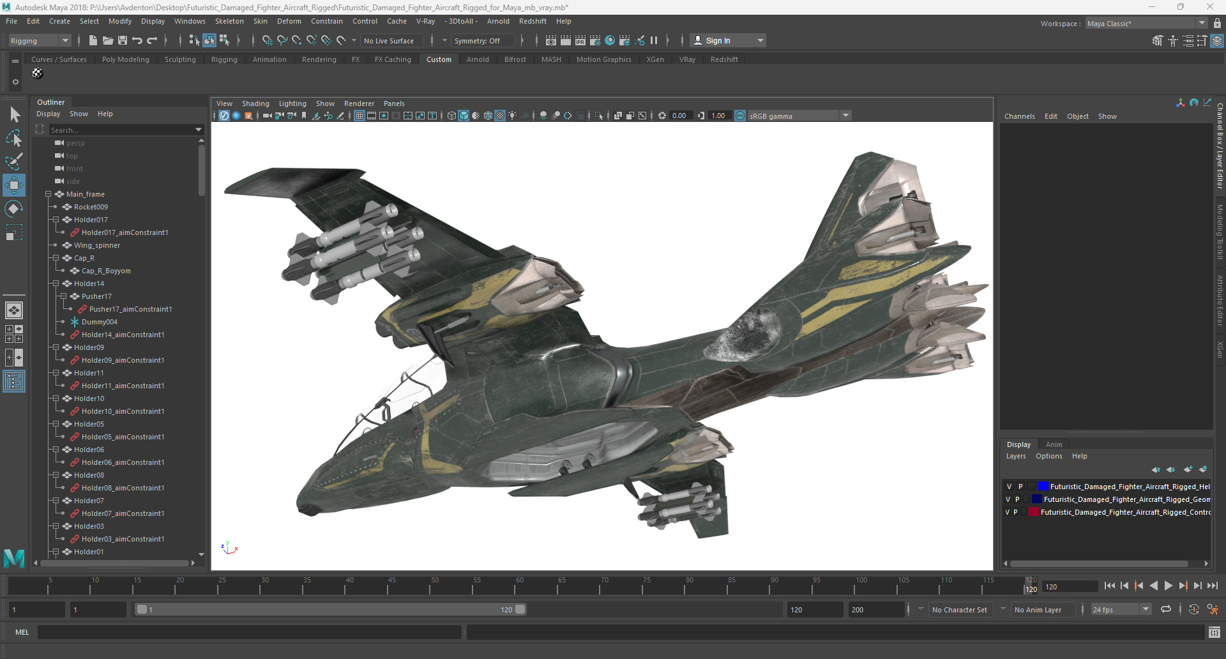The height and width of the screenshot is (659, 1226).
Task: Click the Outliner search field
Action: [126, 130]
